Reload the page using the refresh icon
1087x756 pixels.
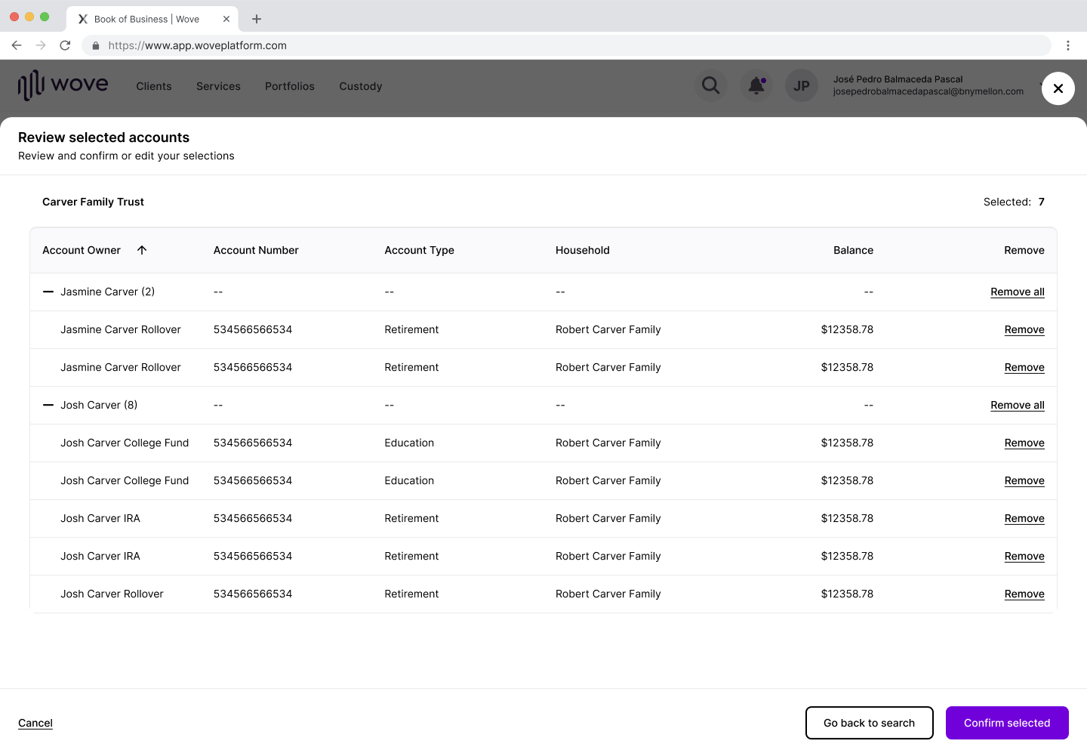(65, 45)
